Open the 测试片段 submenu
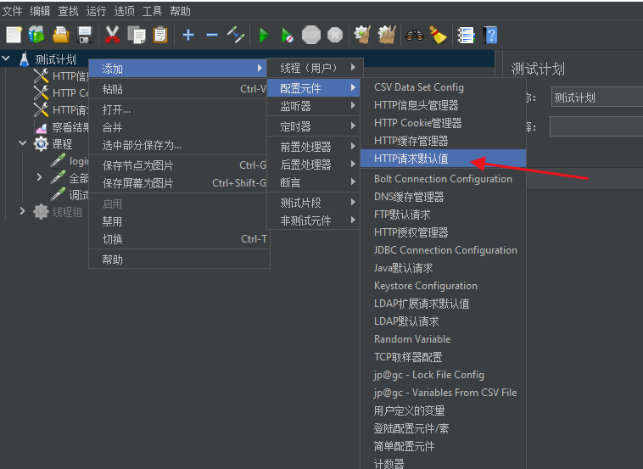This screenshot has width=643, height=469. (313, 203)
